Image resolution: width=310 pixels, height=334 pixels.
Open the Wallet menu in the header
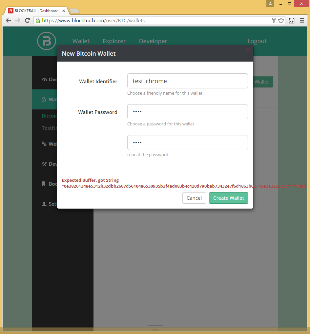[x=81, y=41]
